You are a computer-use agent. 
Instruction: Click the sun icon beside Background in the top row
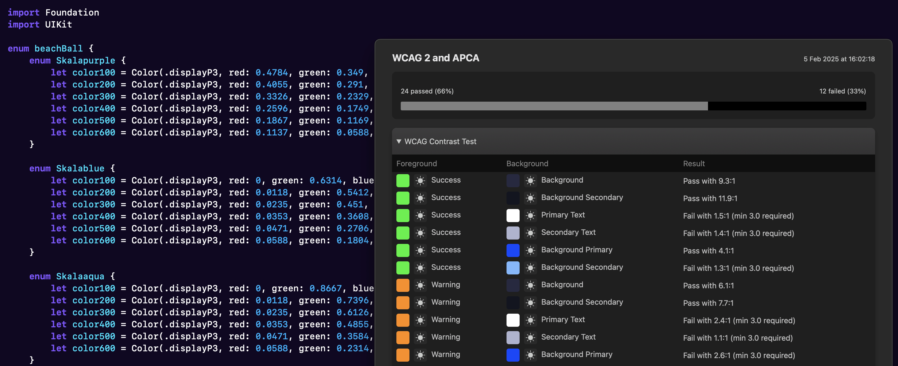[x=530, y=180]
